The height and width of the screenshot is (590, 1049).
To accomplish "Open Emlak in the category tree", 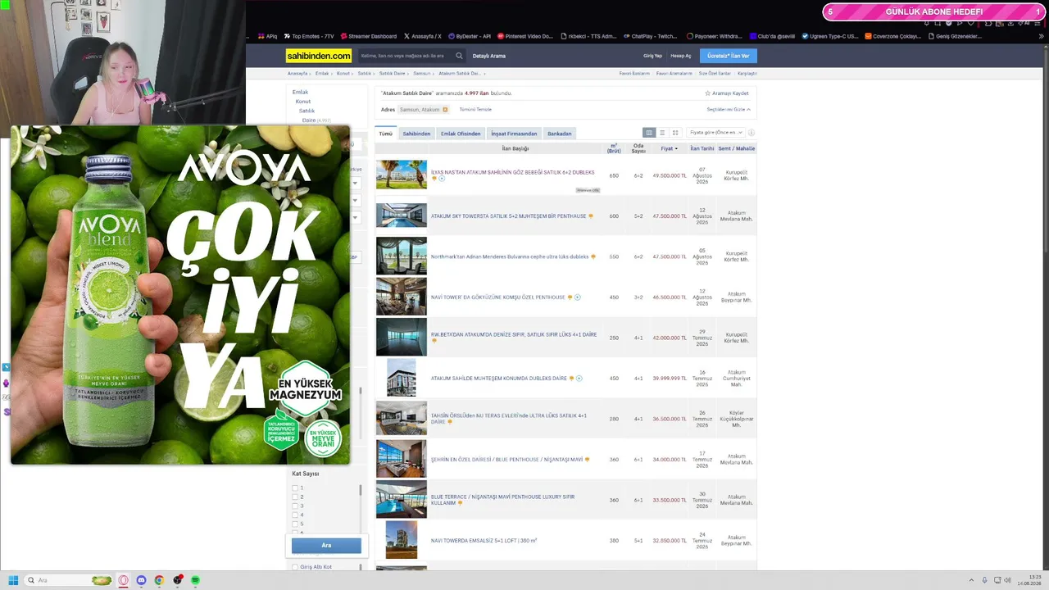I will 301,92.
